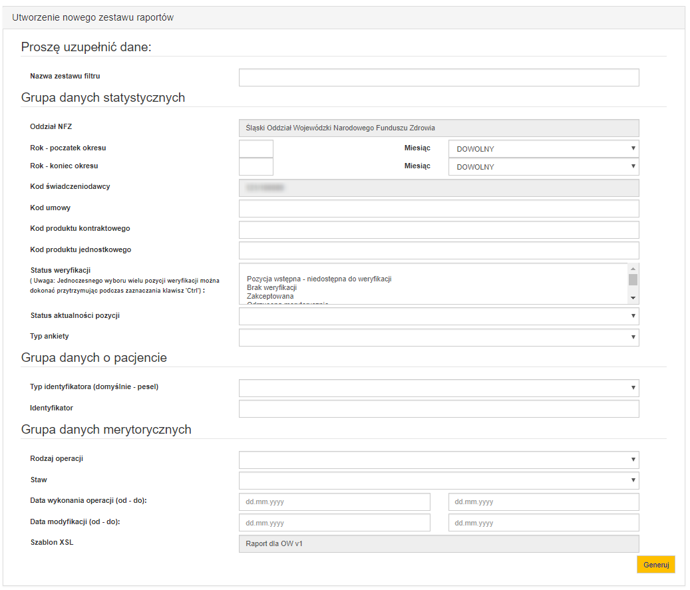Focus the Kod umowy input

tap(438, 209)
